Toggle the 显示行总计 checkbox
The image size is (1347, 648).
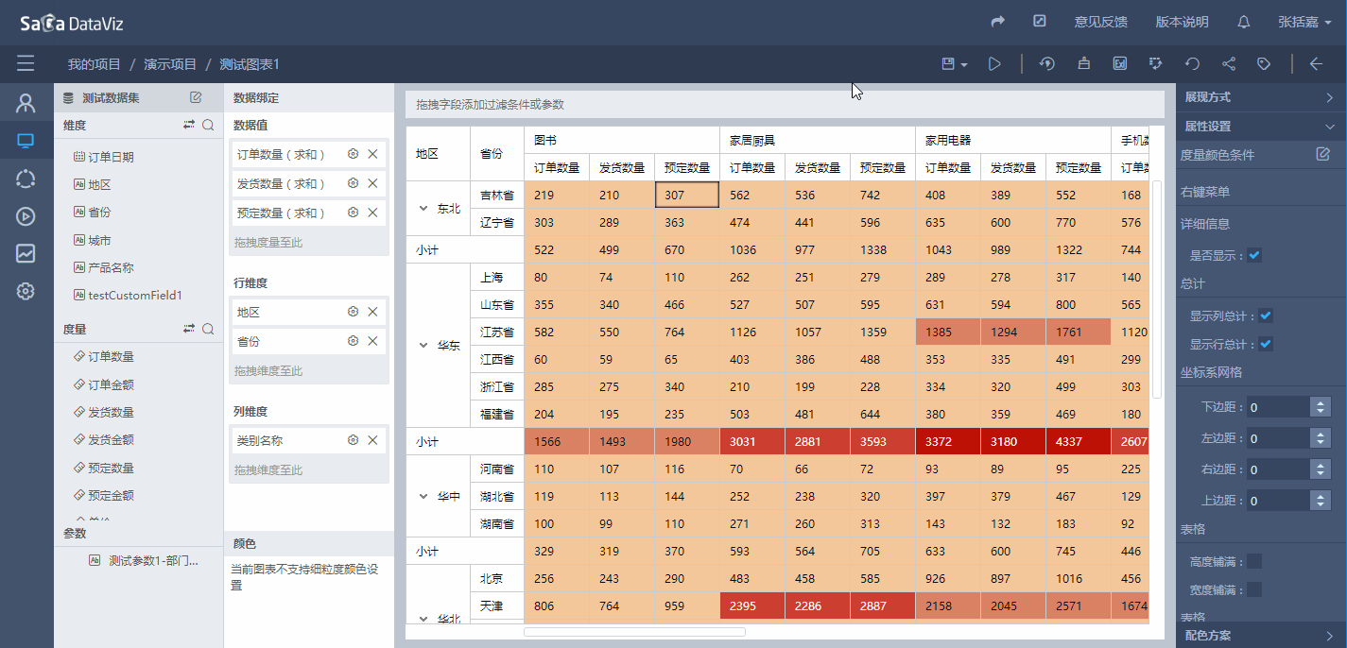point(1266,344)
